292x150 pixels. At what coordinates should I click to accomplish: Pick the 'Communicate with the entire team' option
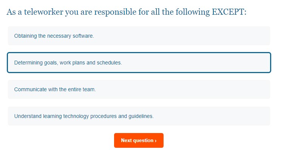coord(139,89)
